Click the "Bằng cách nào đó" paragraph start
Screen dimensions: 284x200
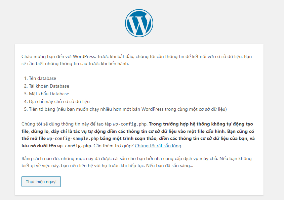[x=40, y=159]
